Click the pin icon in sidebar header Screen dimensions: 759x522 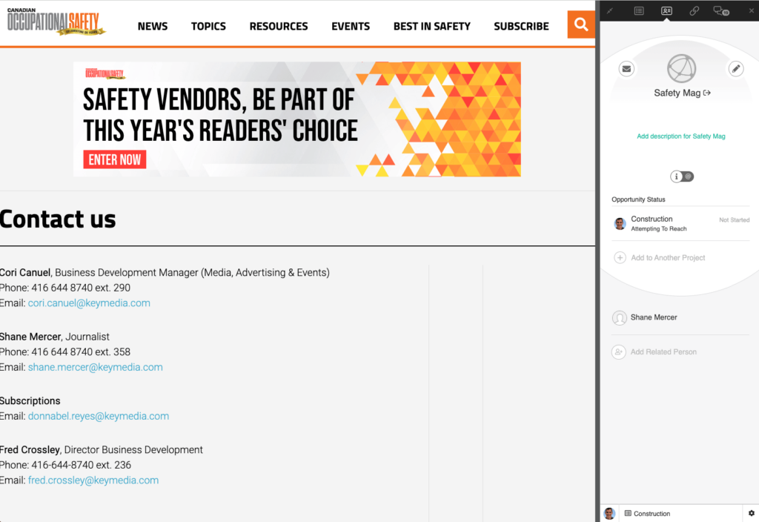611,10
